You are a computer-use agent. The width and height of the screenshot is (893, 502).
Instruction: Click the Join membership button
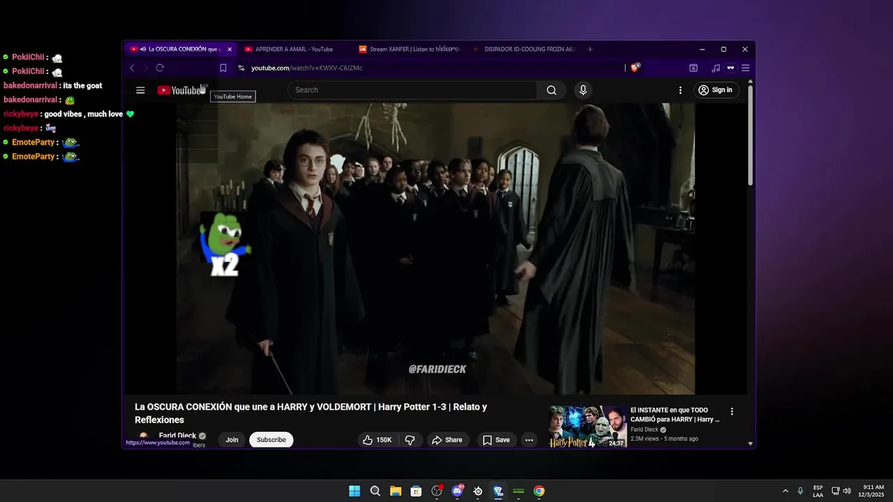pos(232,440)
